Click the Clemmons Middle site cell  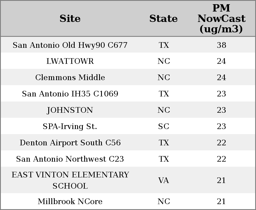70,78
